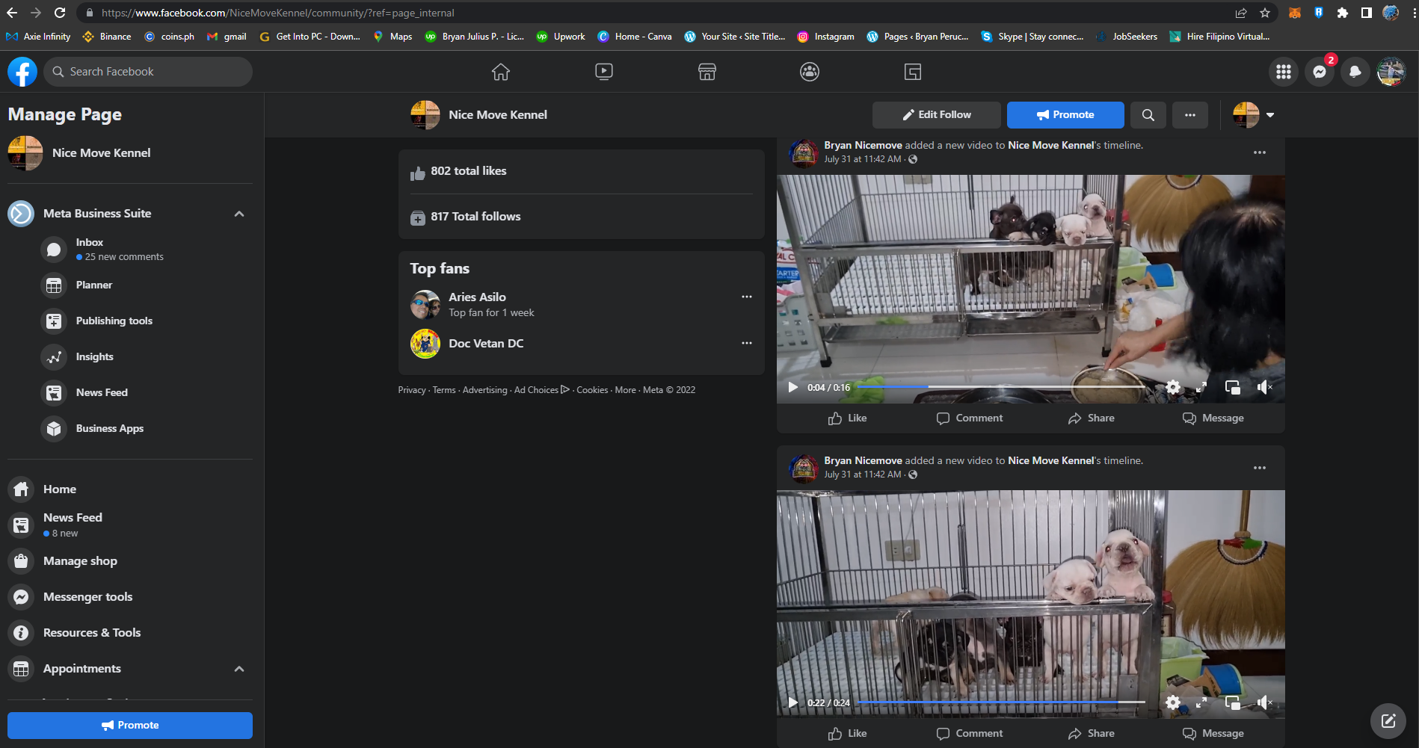Open options for Doc Vetan DC top fan
This screenshot has height=748, width=1419.
click(747, 343)
